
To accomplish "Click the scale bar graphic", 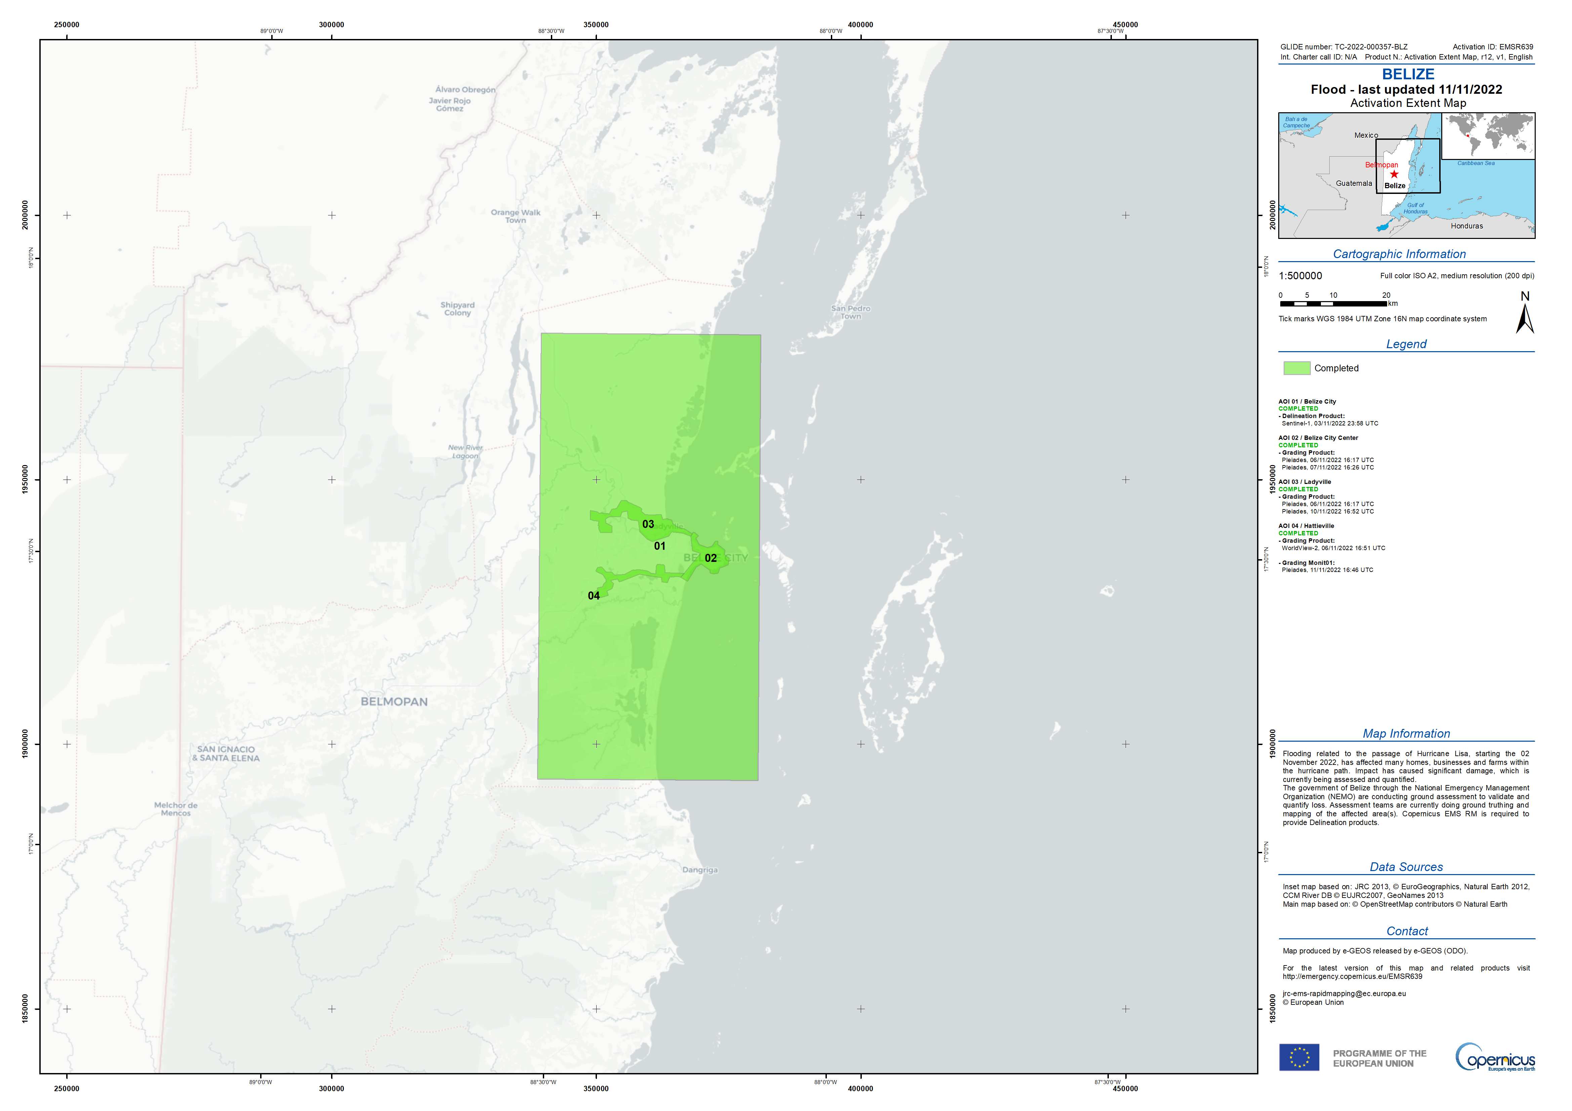I will (1334, 303).
